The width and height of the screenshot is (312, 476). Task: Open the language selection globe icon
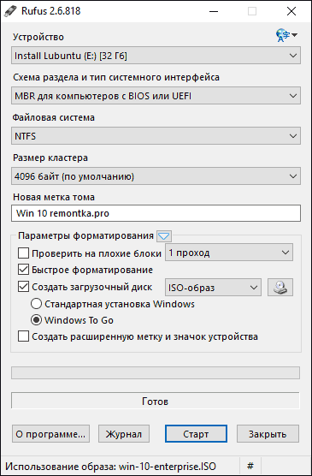(x=286, y=35)
